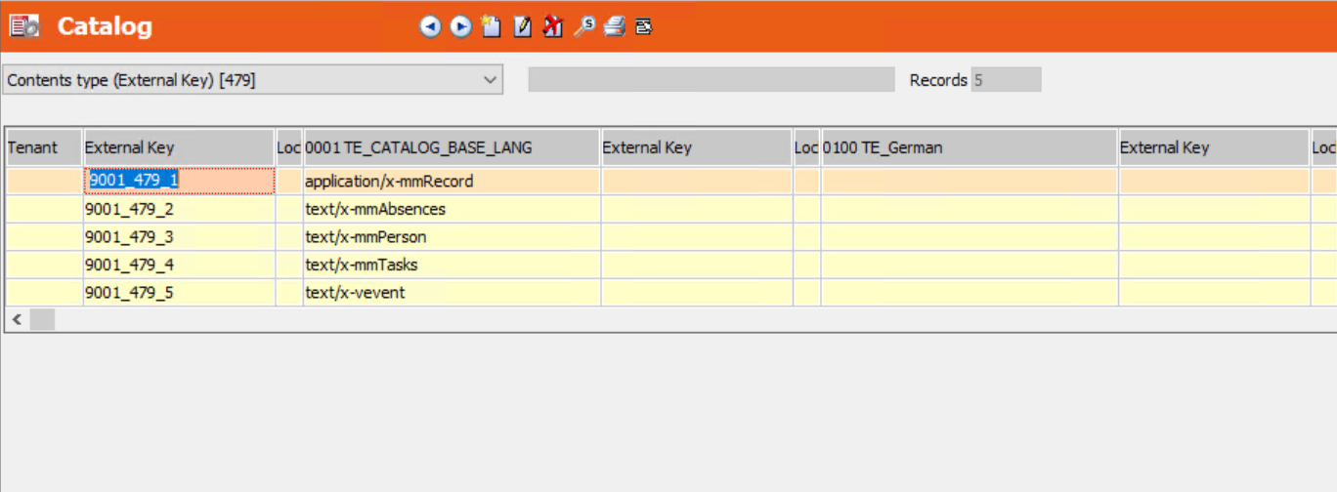Click the edit record pencil icon

click(x=523, y=26)
